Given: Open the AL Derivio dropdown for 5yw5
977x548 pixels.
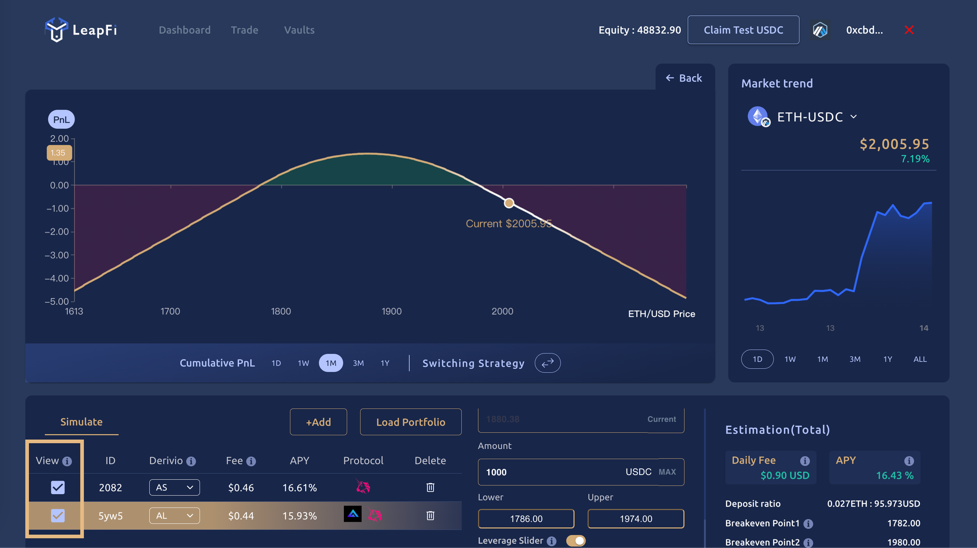Looking at the screenshot, I should coord(175,516).
